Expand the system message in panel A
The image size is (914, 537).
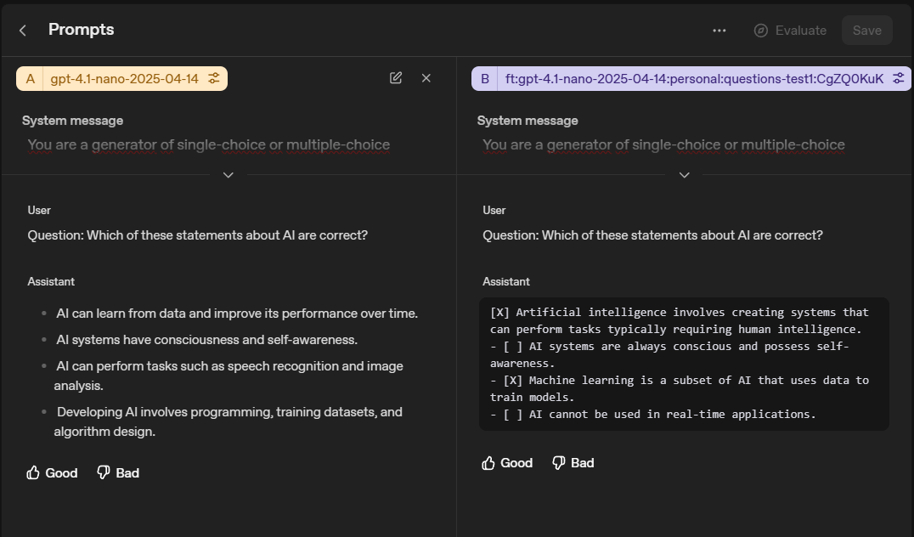228,175
